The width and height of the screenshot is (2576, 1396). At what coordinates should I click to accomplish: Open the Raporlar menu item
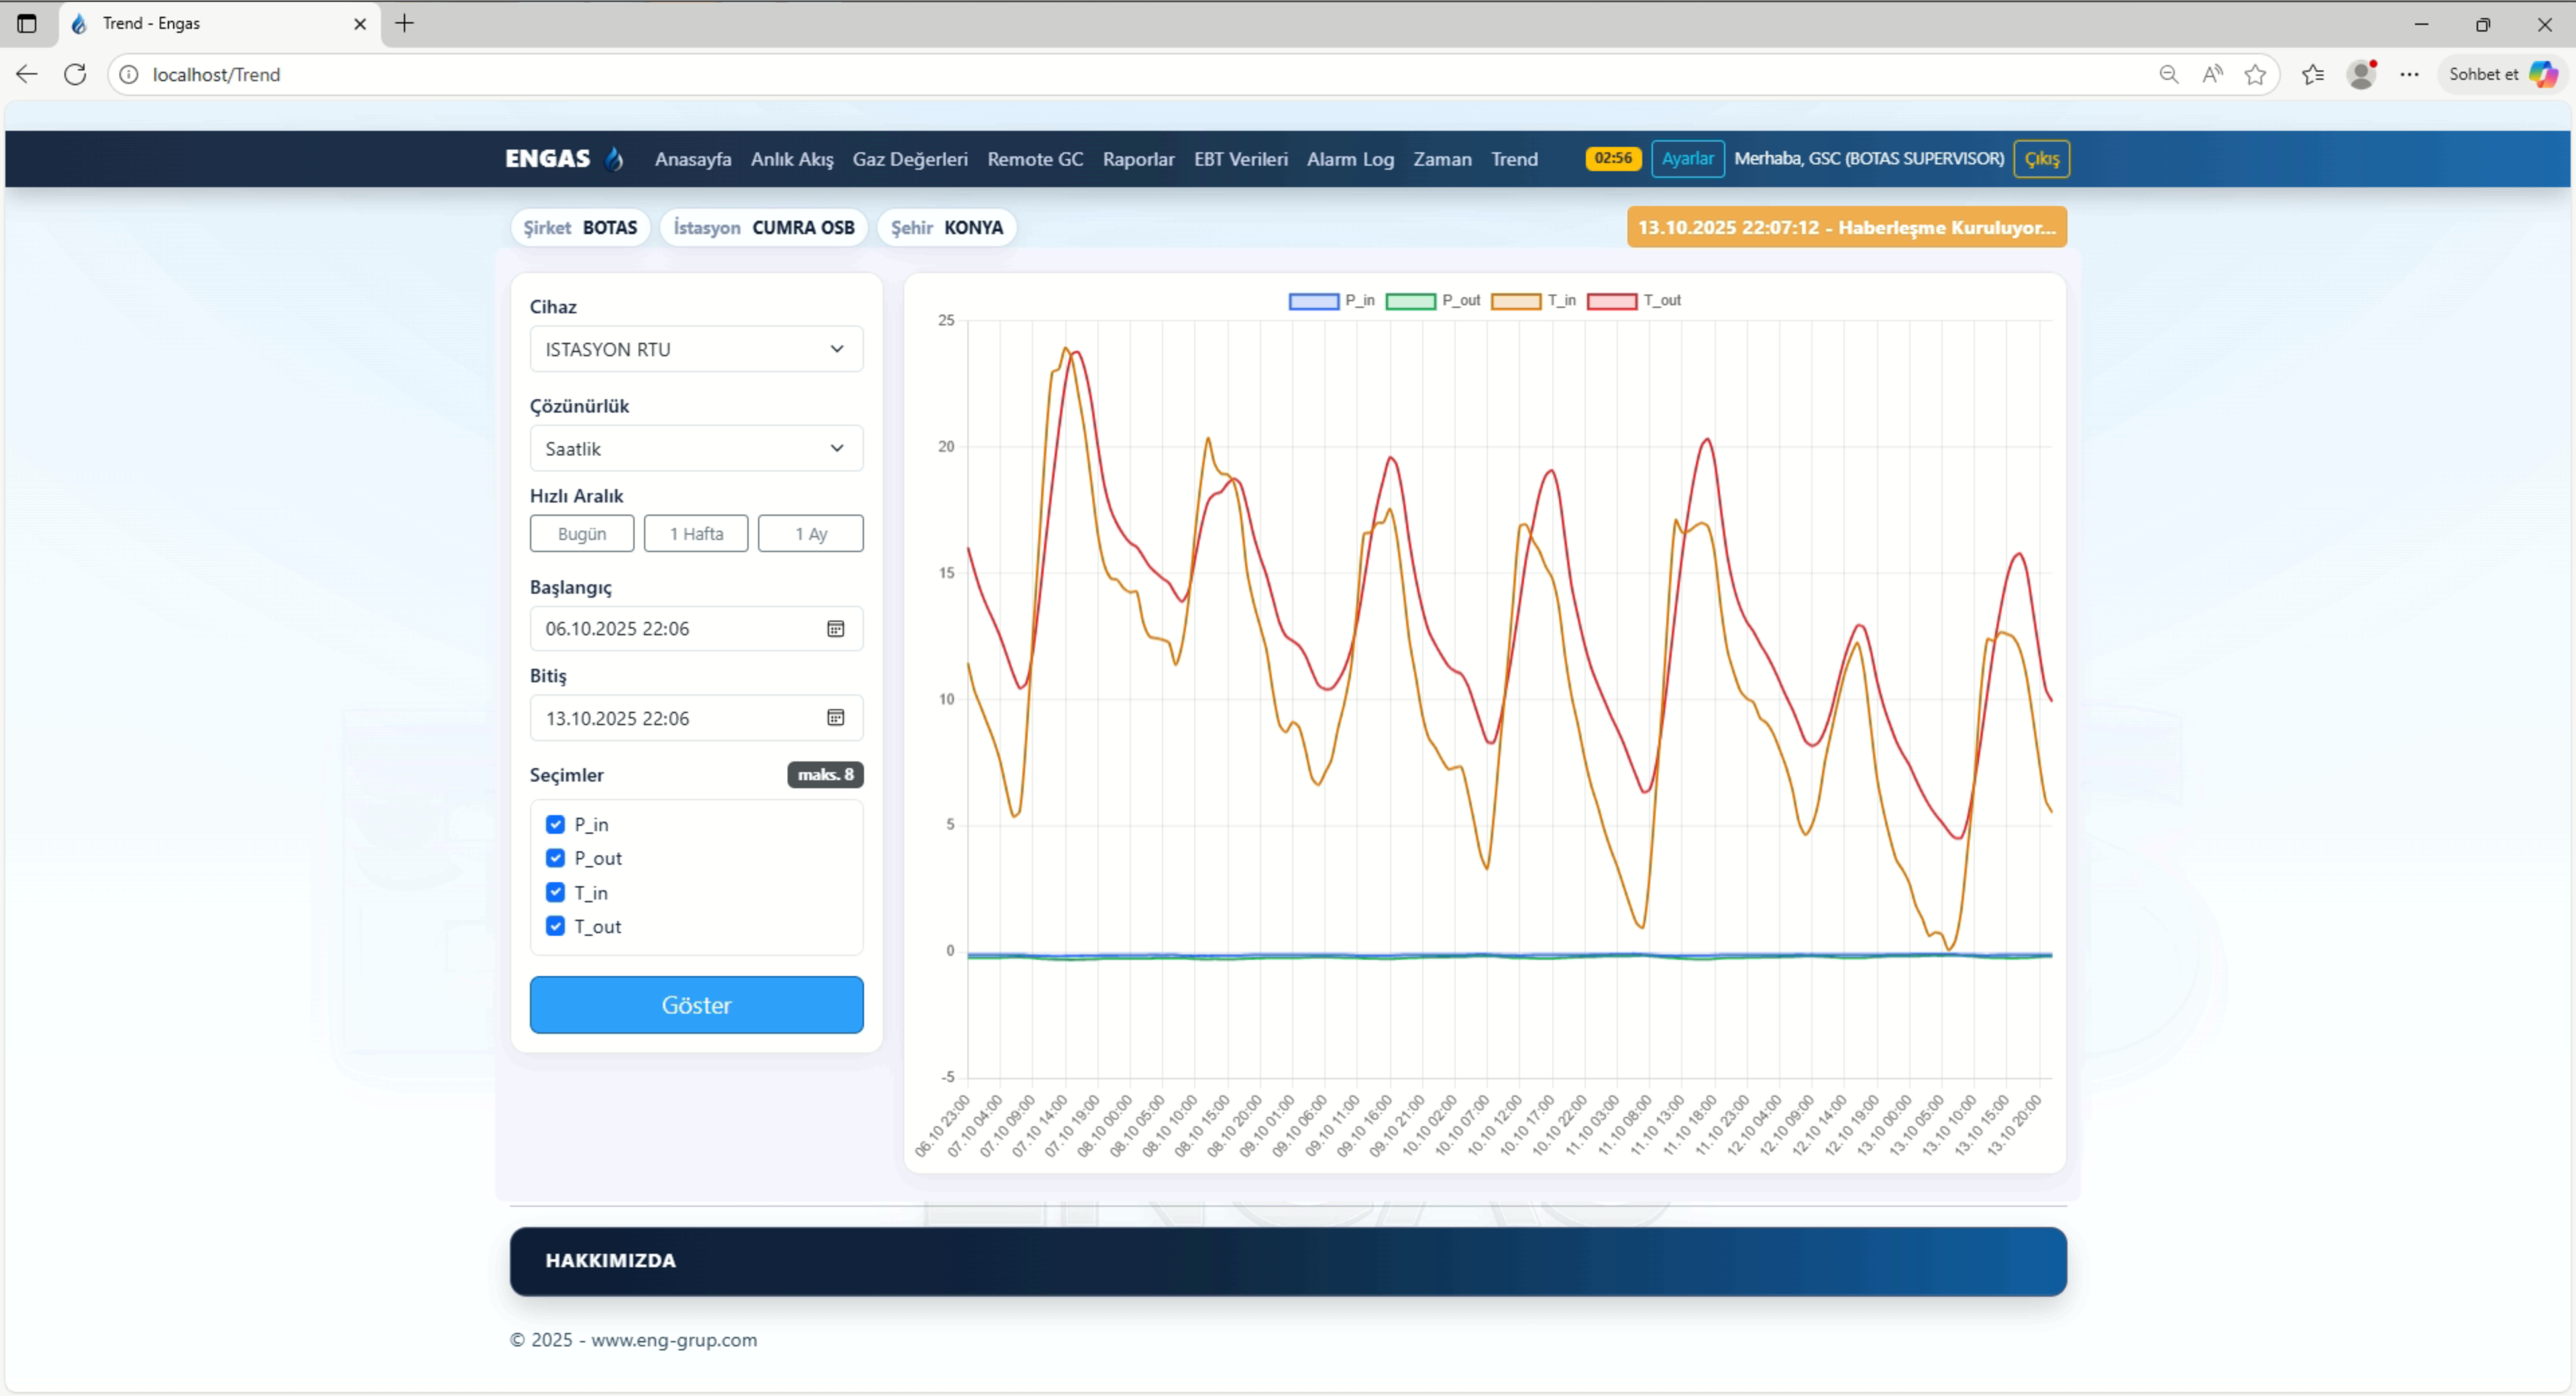1138,159
